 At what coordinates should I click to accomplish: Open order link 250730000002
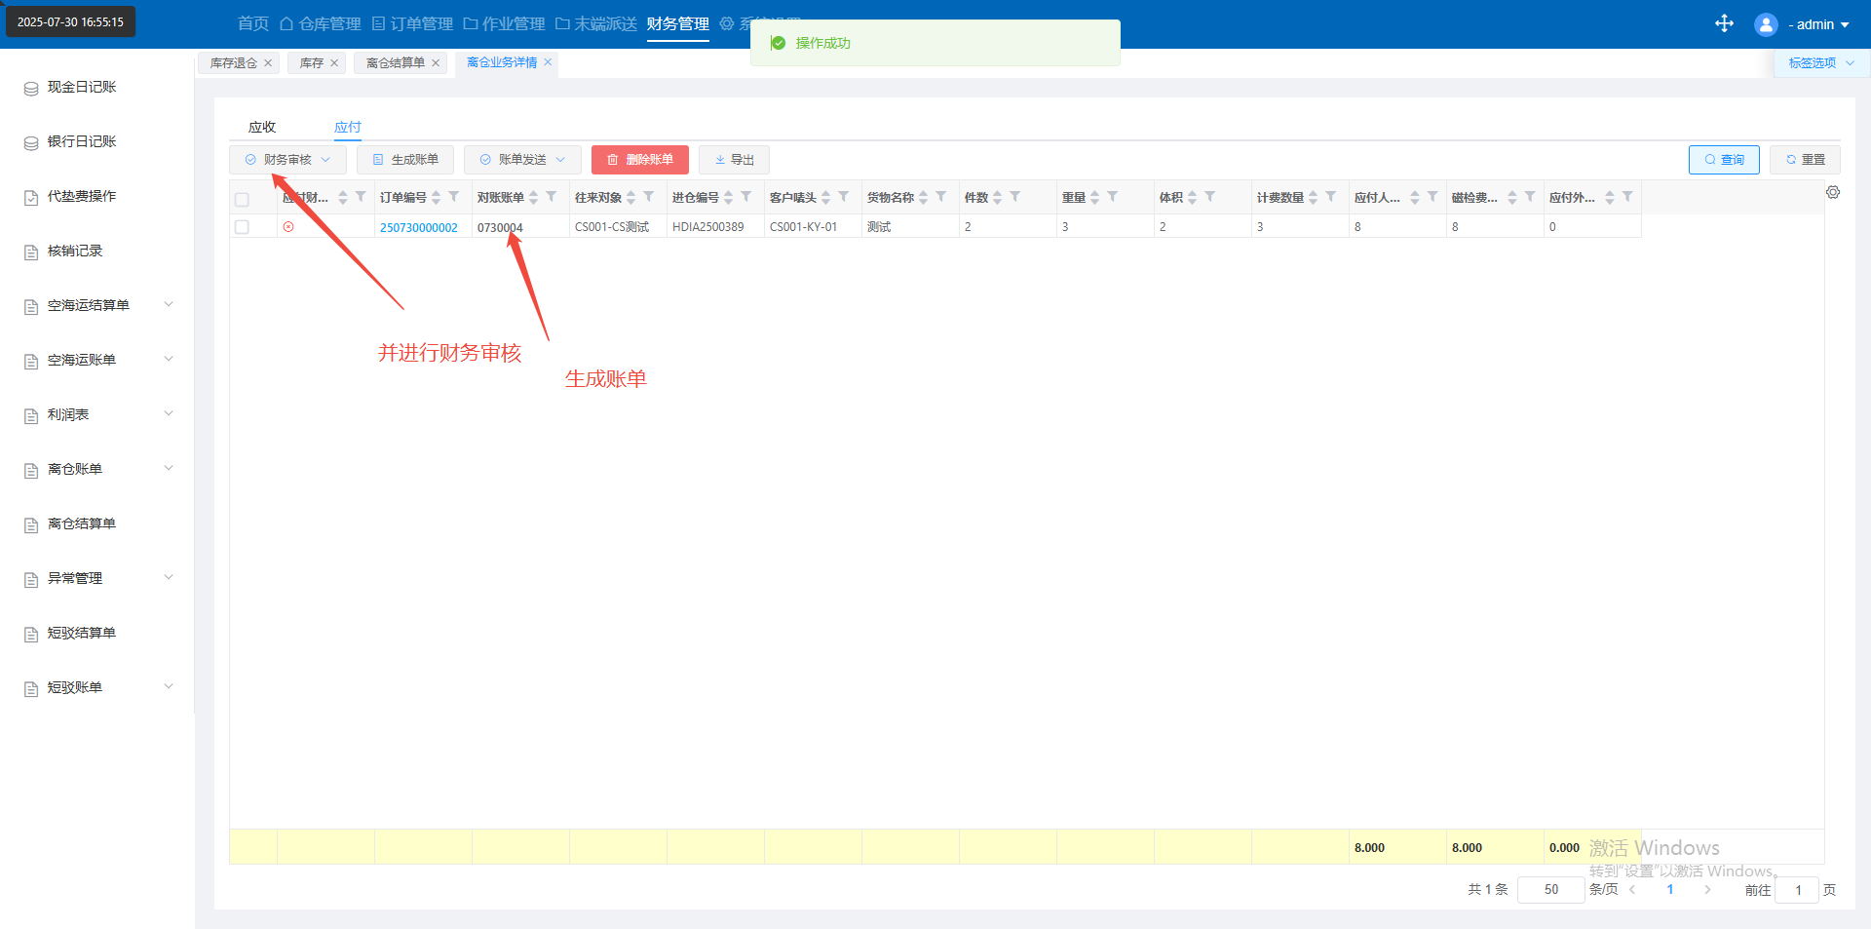coord(418,227)
